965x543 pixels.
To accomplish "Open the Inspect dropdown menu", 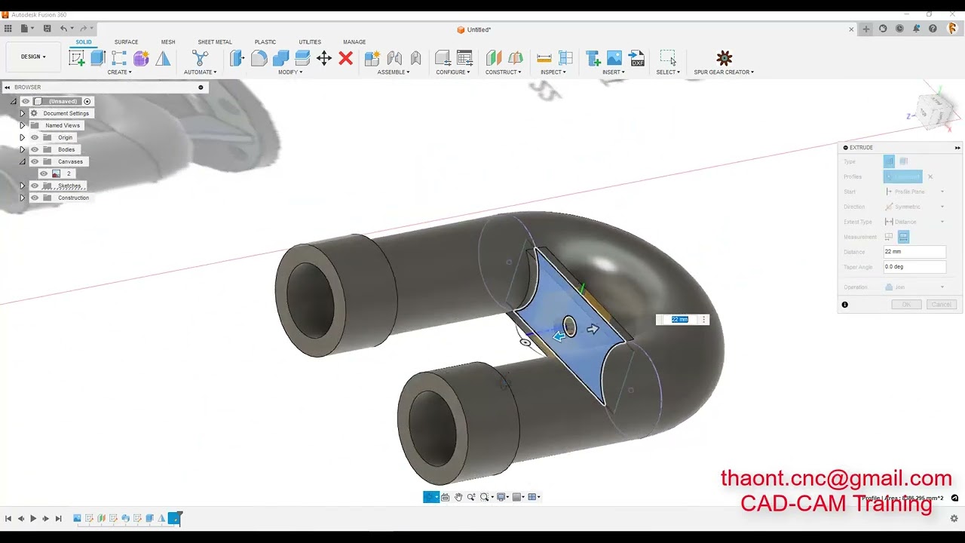I will click(x=553, y=72).
